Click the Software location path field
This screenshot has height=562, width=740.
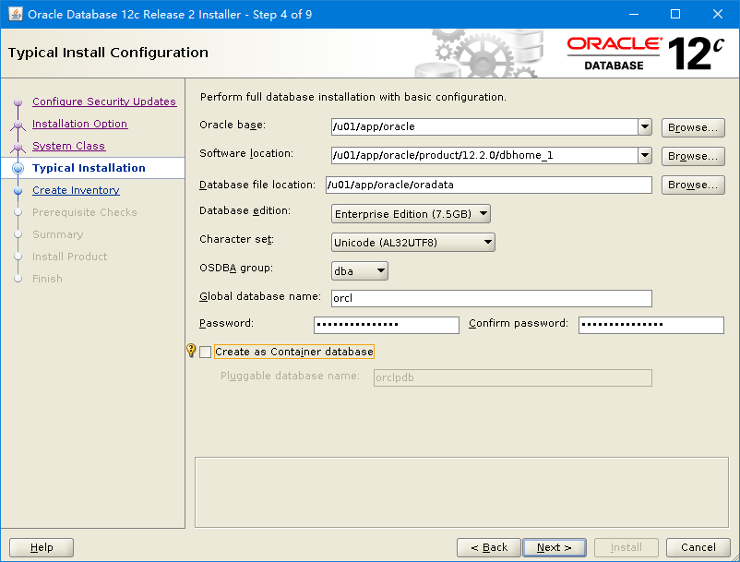click(484, 155)
